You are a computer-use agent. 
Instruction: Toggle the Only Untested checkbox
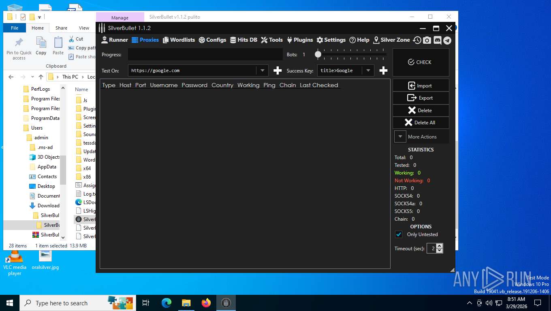tap(399, 234)
